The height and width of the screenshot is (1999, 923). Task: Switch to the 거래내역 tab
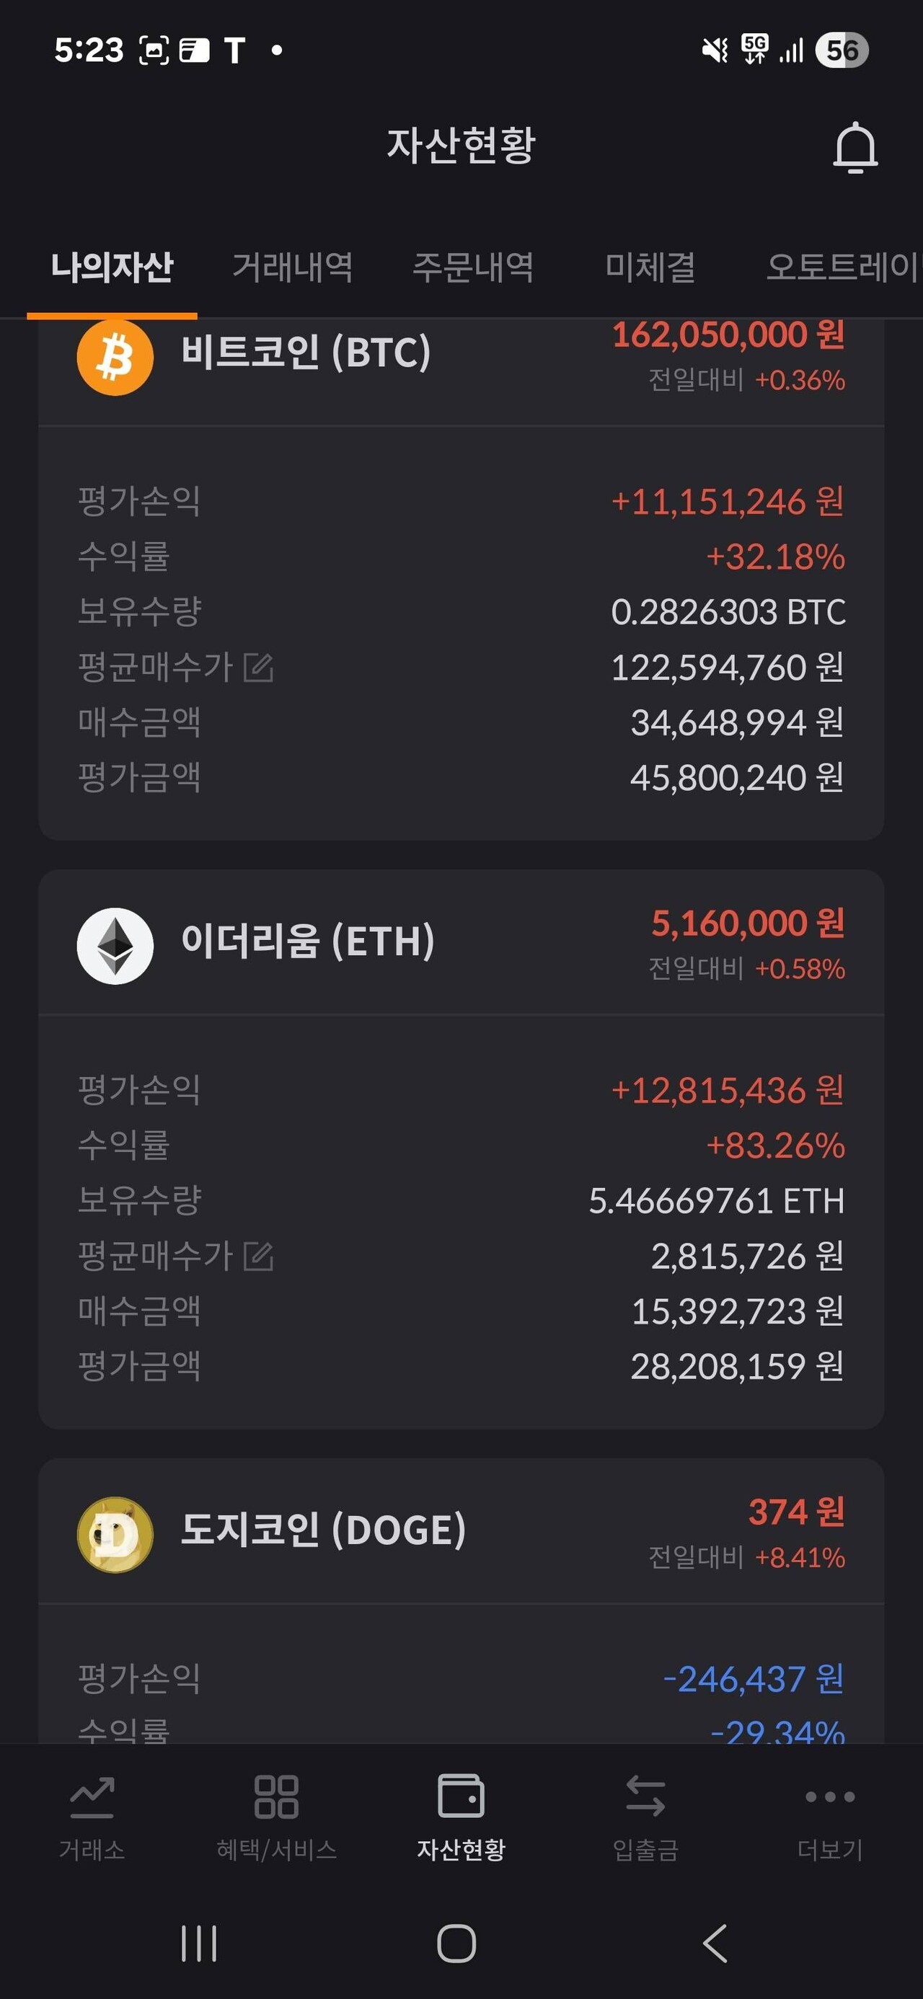point(293,267)
